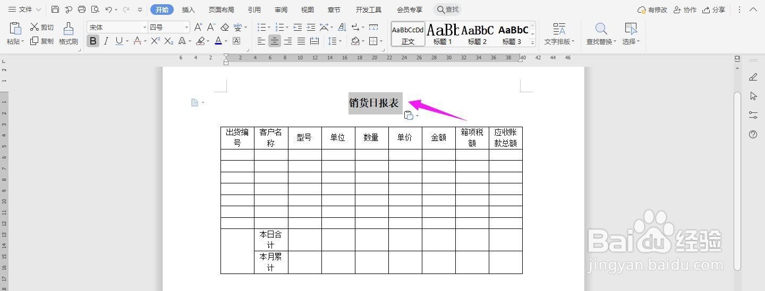Switch to the 审阅 tab
The image size is (765, 291).
coord(281,10)
